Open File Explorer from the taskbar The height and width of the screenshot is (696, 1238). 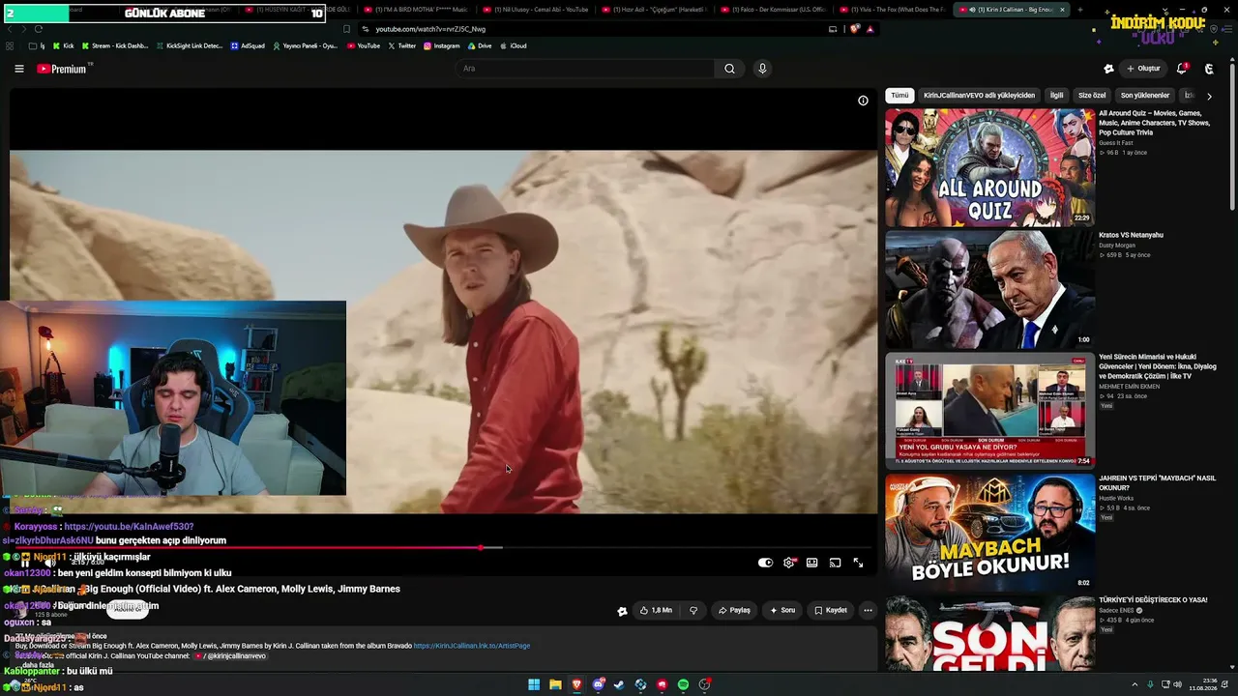pos(555,685)
